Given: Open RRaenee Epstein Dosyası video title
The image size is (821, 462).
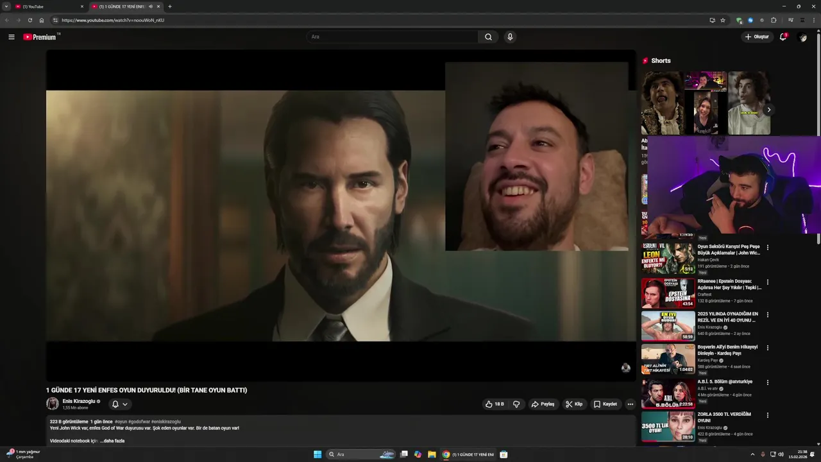Looking at the screenshot, I should tap(729, 284).
